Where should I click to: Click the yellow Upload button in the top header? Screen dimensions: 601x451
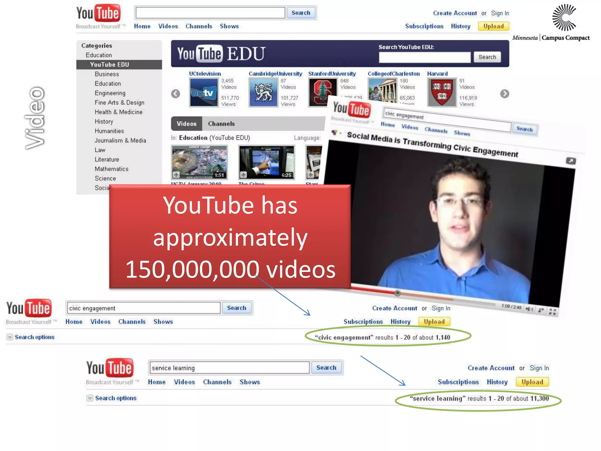(494, 26)
